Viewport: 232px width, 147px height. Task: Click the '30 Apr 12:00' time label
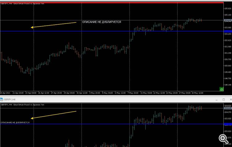[x=82, y=93]
